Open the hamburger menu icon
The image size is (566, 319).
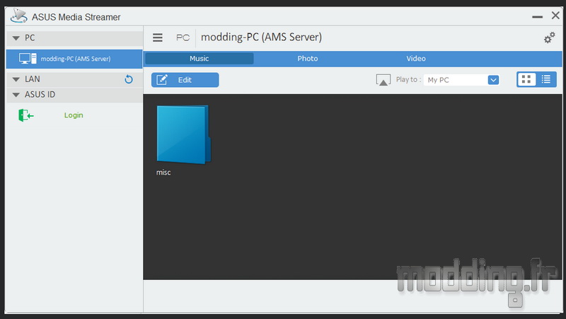pyautogui.click(x=157, y=37)
